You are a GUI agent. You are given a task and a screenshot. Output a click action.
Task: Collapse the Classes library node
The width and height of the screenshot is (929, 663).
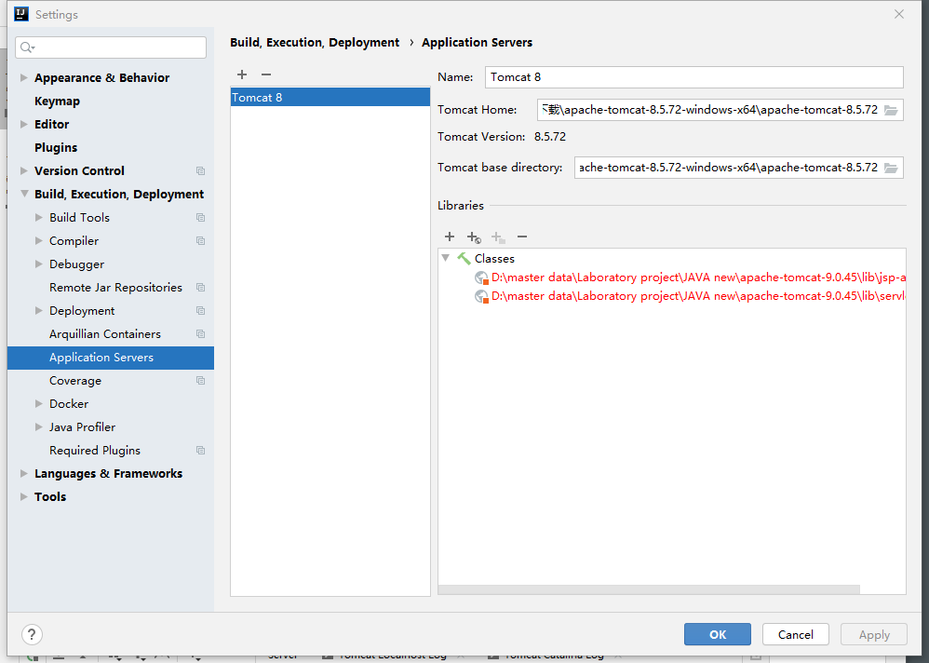[x=446, y=258]
